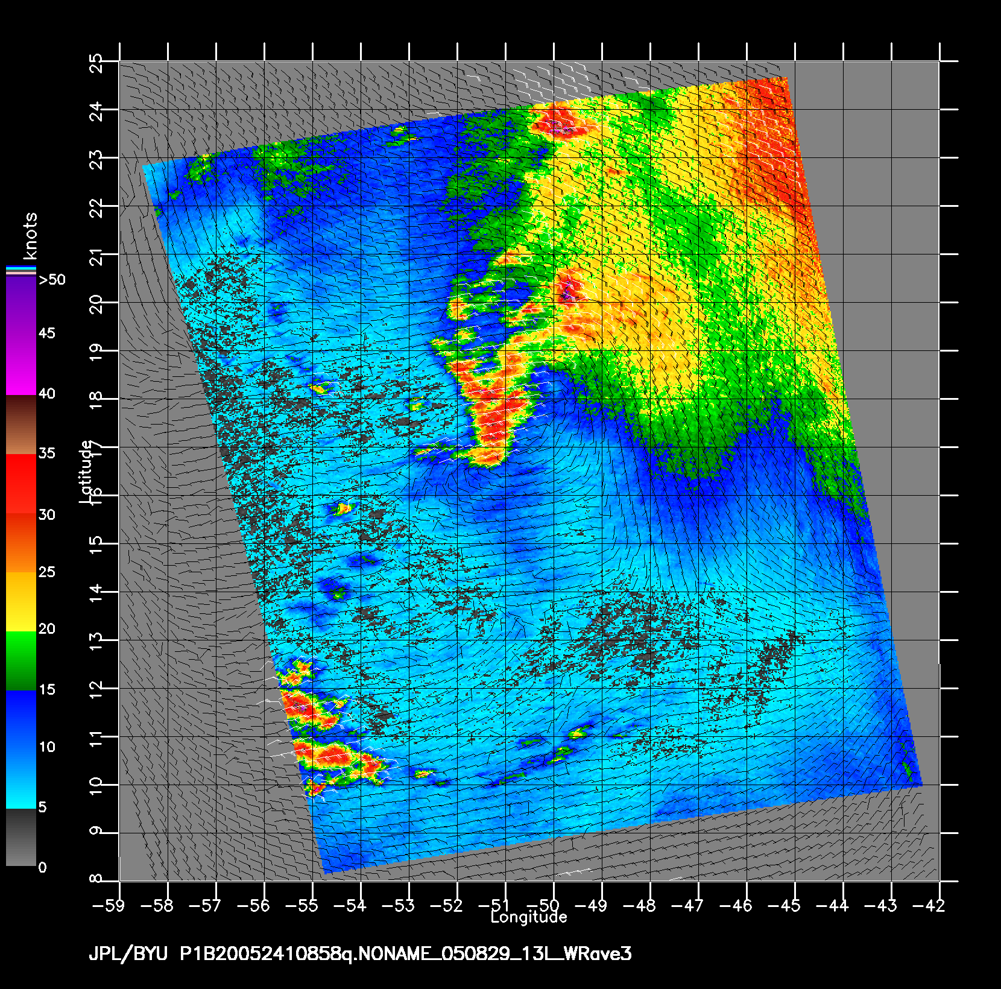The height and width of the screenshot is (989, 1001).
Task: Pick the orange 25-30 knot color band
Action: pos(21,542)
